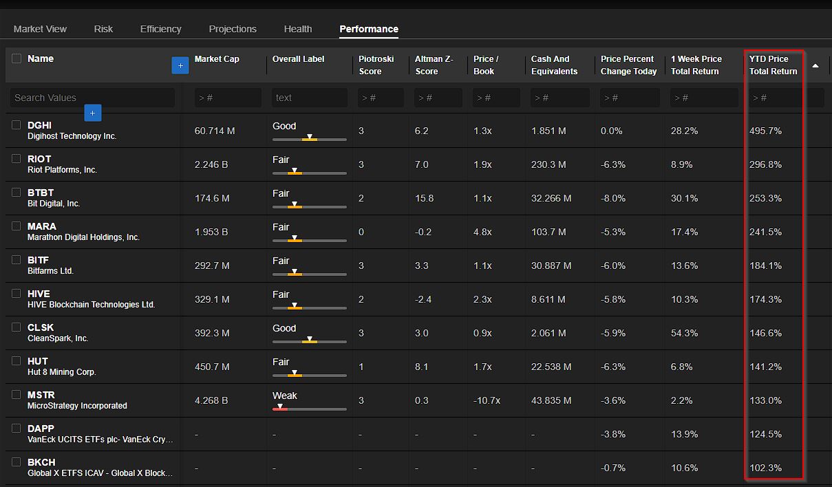Click the DGHI Good rating indicator marker
This screenshot has height=487, width=832.
(310, 138)
